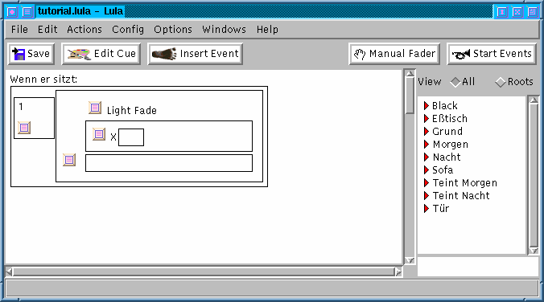Click the horizontal scrollbar below the script
The image size is (544, 302).
click(x=204, y=271)
